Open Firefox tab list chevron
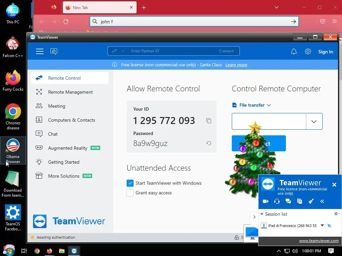The width and height of the screenshot is (342, 256). [x=276, y=7]
